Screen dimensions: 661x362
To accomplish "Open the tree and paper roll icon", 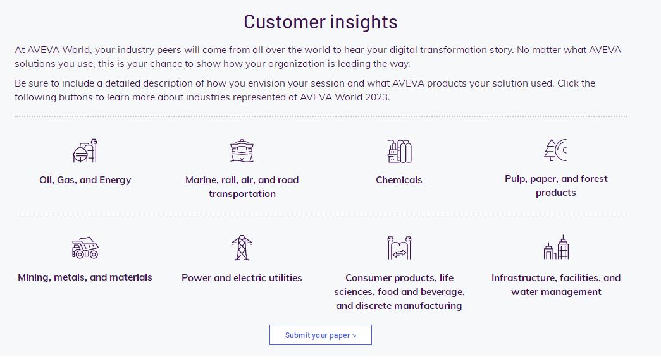I will pyautogui.click(x=555, y=150).
